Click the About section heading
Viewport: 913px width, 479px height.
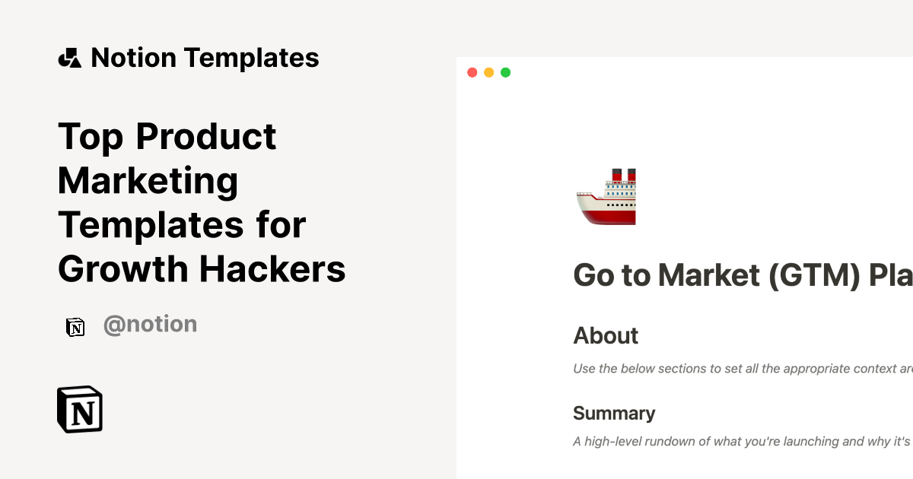click(x=606, y=336)
